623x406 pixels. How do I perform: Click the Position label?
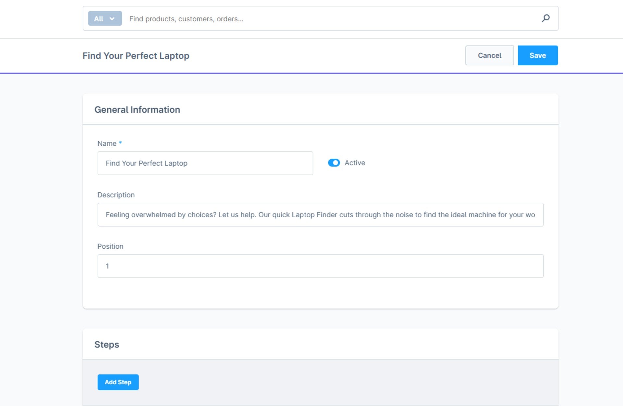tap(110, 246)
